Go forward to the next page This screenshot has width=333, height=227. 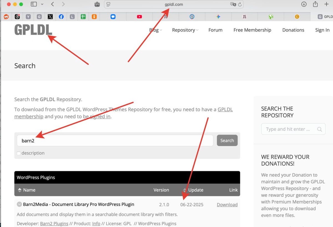63,4
